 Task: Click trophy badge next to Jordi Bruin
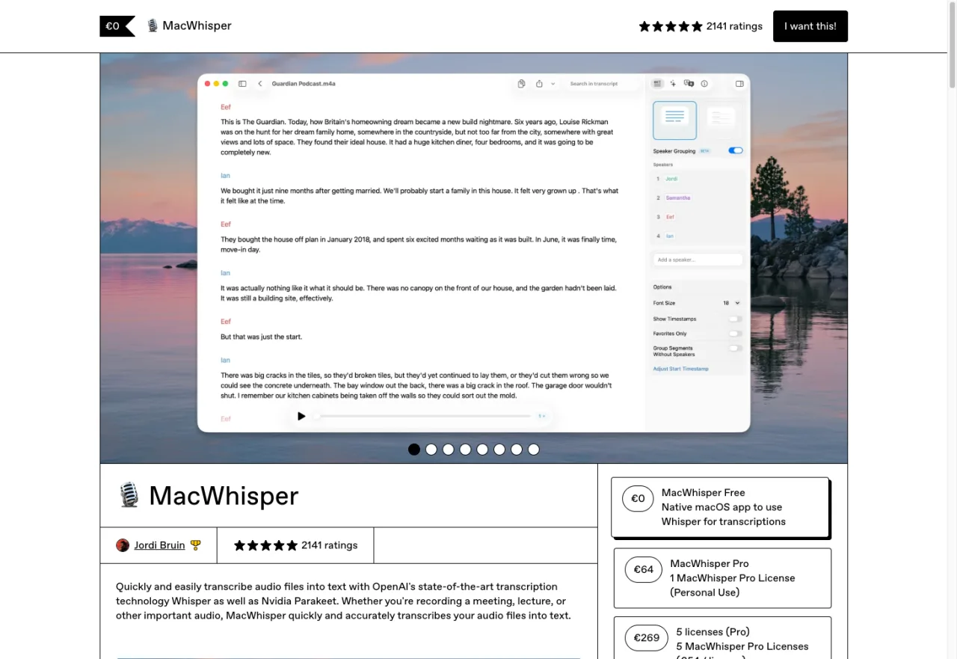[x=196, y=545]
